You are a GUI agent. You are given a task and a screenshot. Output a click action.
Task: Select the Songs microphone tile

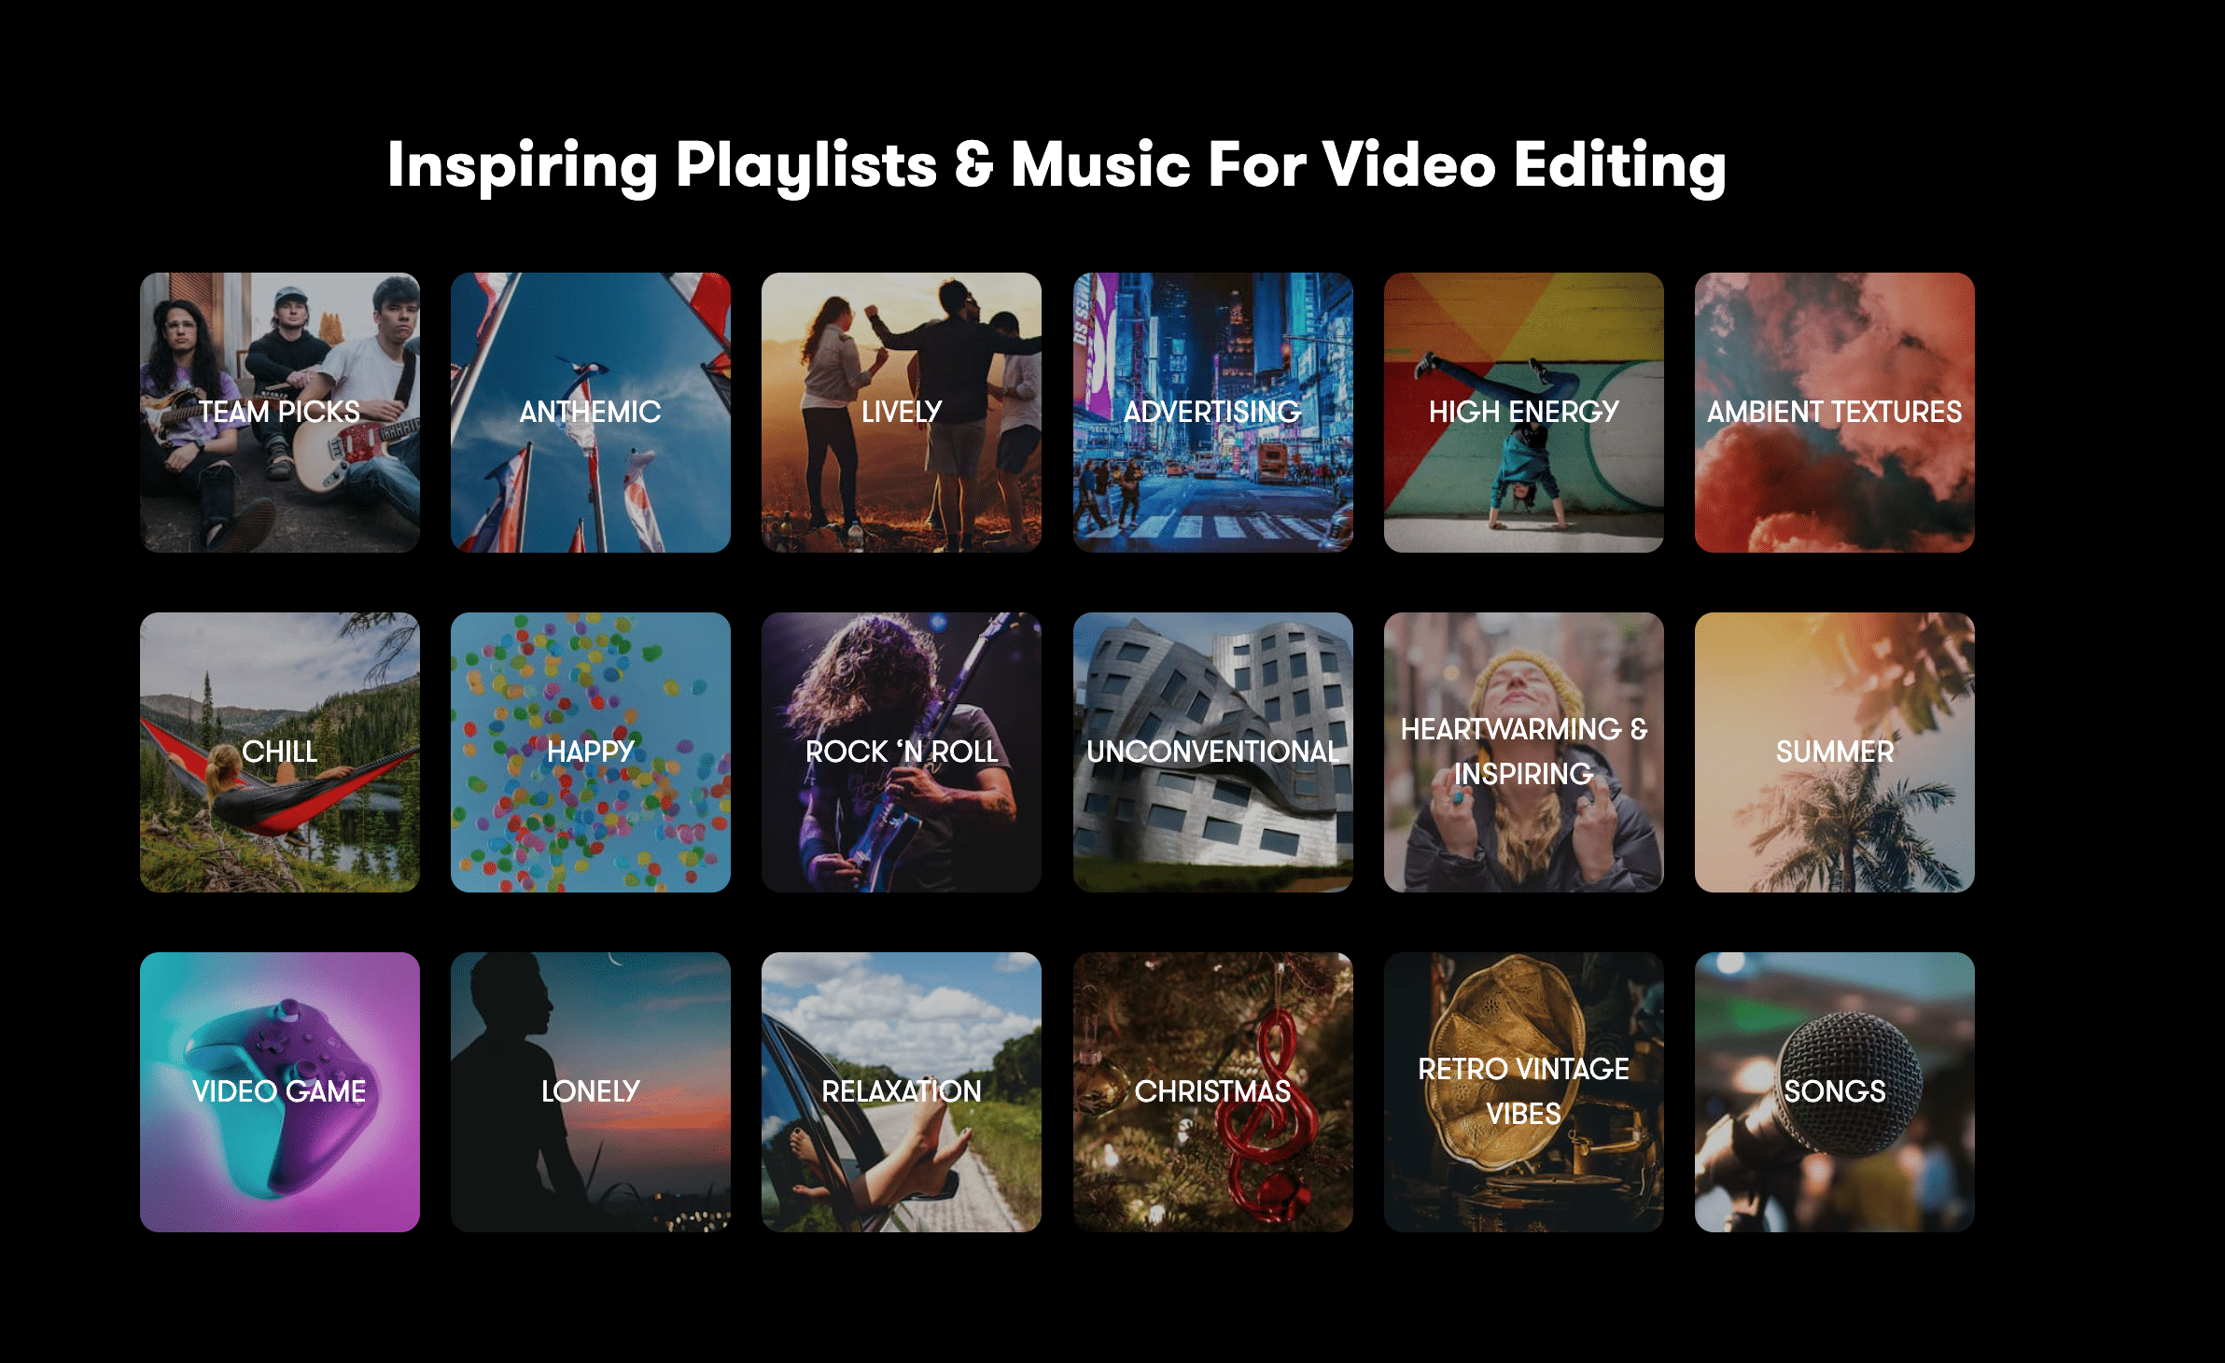click(1834, 1091)
